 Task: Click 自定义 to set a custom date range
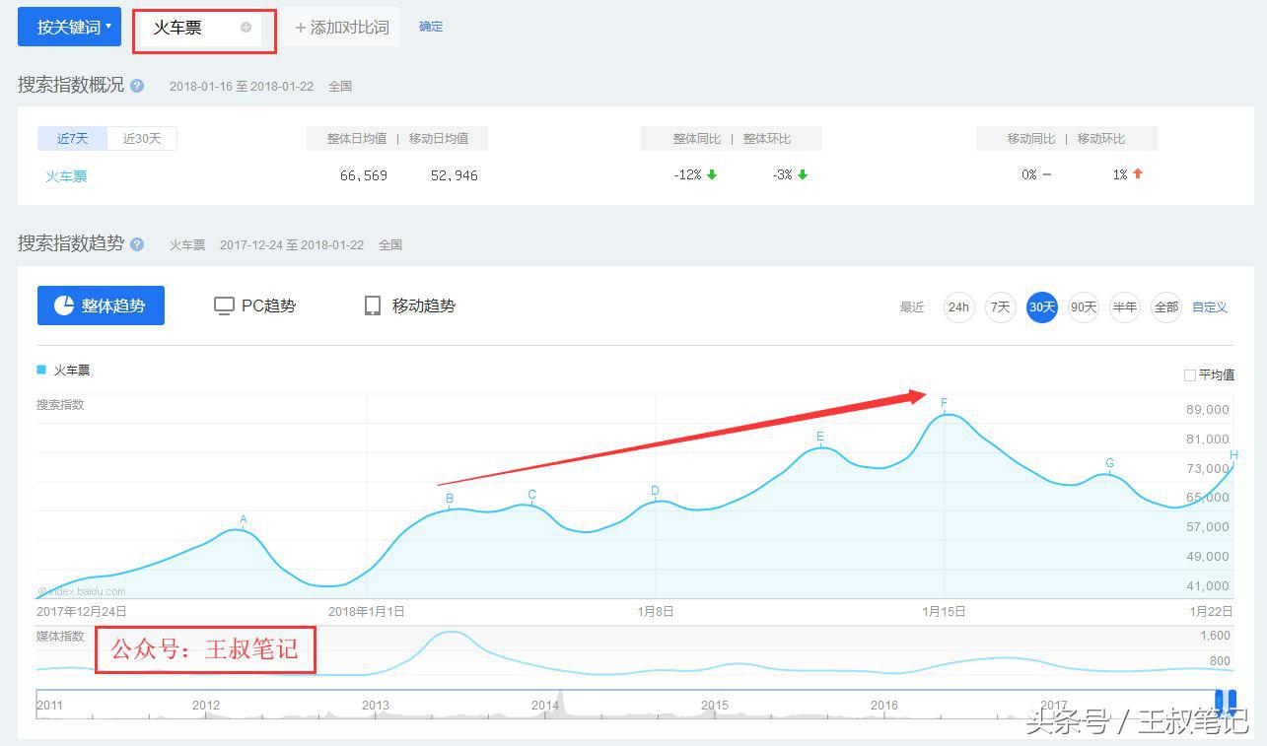coord(1209,306)
